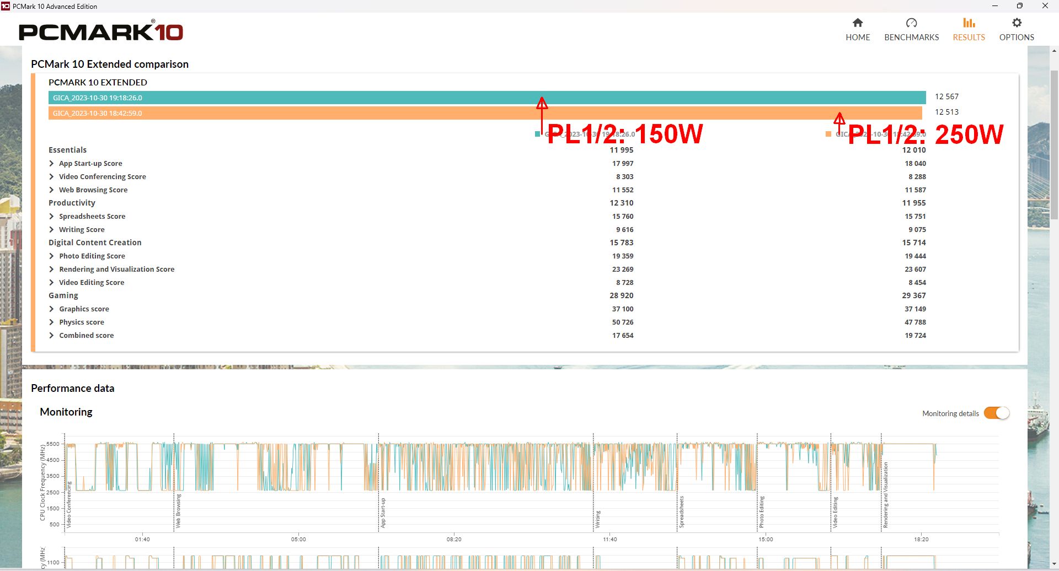
Task: Maximize the PCMark 10 window
Action: (x=1020, y=6)
